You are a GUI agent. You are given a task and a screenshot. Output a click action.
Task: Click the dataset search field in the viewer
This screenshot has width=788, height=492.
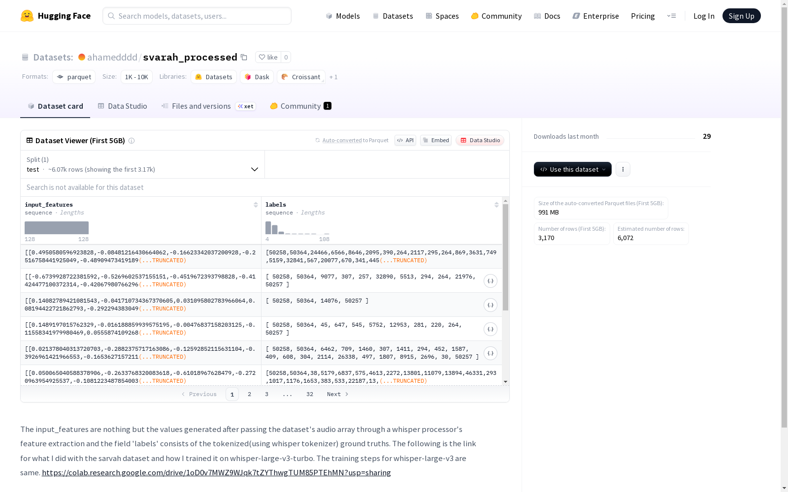[x=265, y=187]
